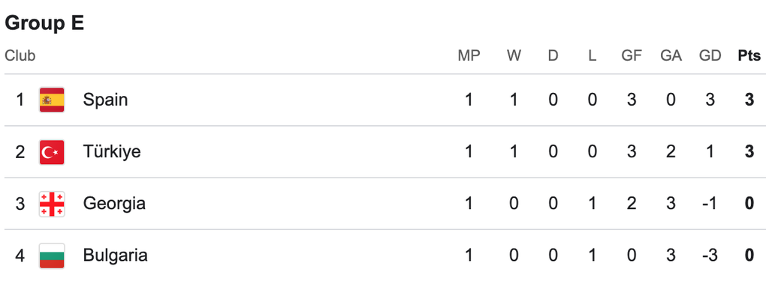
Task: Click the Spain flag icon
Action: click(x=52, y=100)
